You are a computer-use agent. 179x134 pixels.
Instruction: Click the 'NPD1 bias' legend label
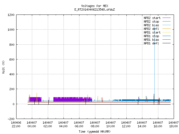[x=151, y=40]
